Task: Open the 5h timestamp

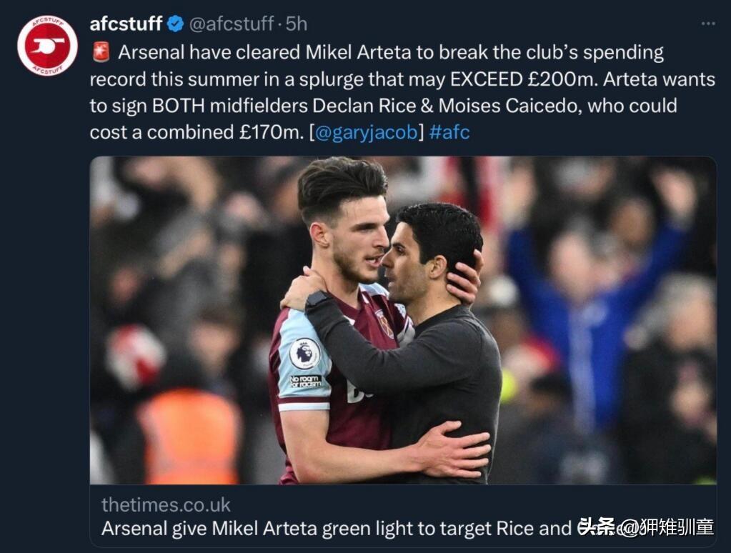Action: [x=297, y=24]
